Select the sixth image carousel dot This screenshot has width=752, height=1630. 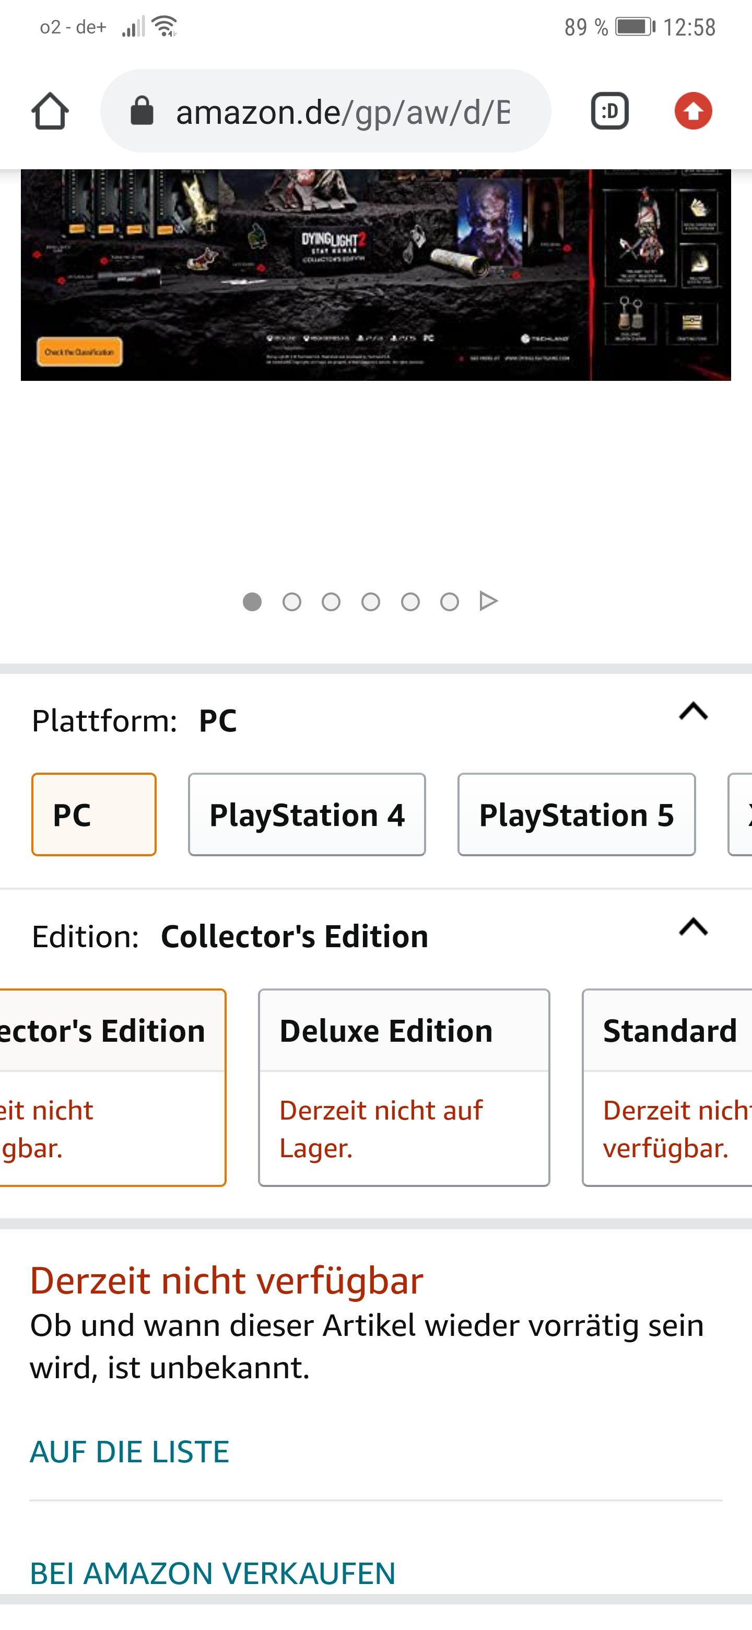pyautogui.click(x=450, y=602)
